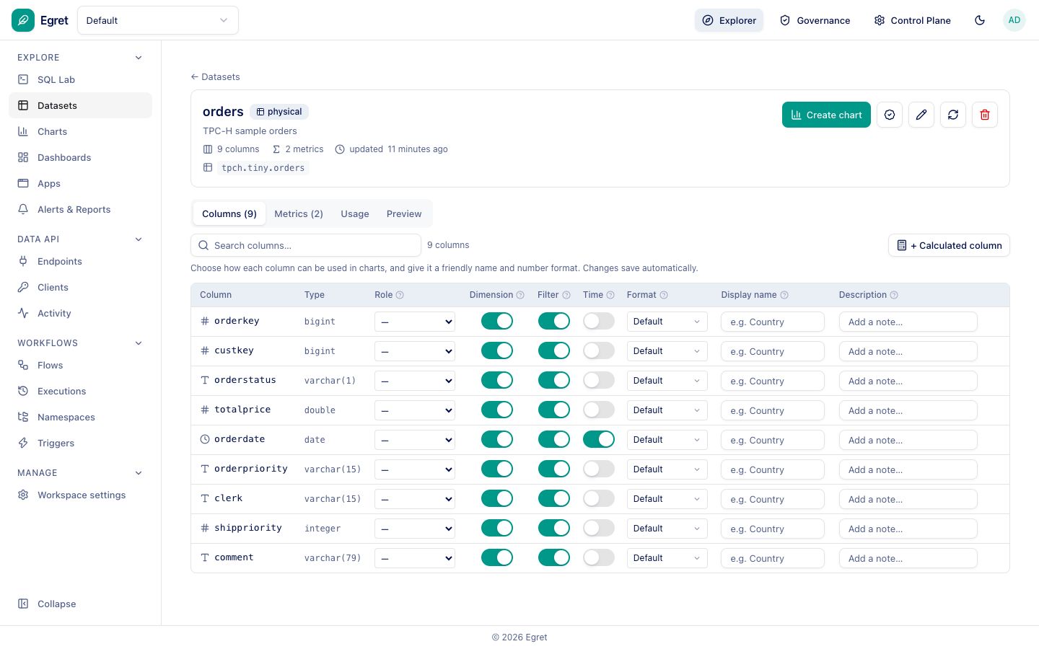This screenshot has width=1039, height=649.
Task: Click the pencil edit dataset icon
Action: click(x=921, y=115)
